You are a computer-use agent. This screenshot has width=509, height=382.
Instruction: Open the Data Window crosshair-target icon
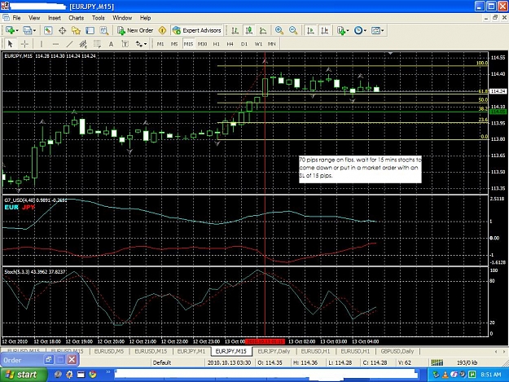[62, 30]
